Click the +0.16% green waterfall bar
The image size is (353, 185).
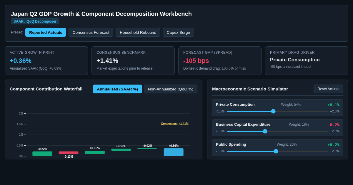click(95, 152)
